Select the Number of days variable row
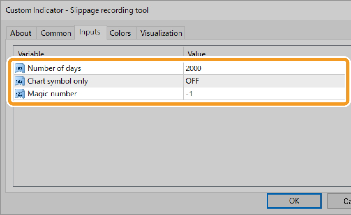Screen dimensions: 351x215 click(80, 68)
